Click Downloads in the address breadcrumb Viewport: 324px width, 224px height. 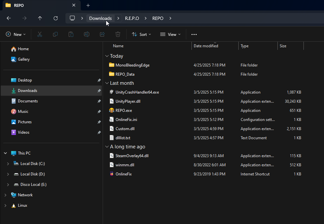100,18
